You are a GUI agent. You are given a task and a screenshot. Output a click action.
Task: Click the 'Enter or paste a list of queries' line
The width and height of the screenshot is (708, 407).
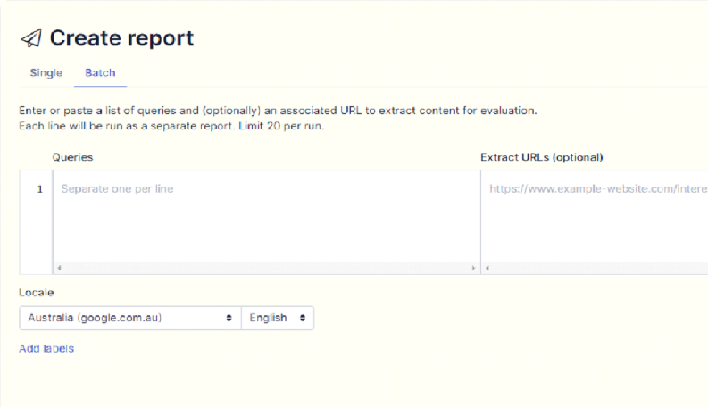tap(279, 111)
